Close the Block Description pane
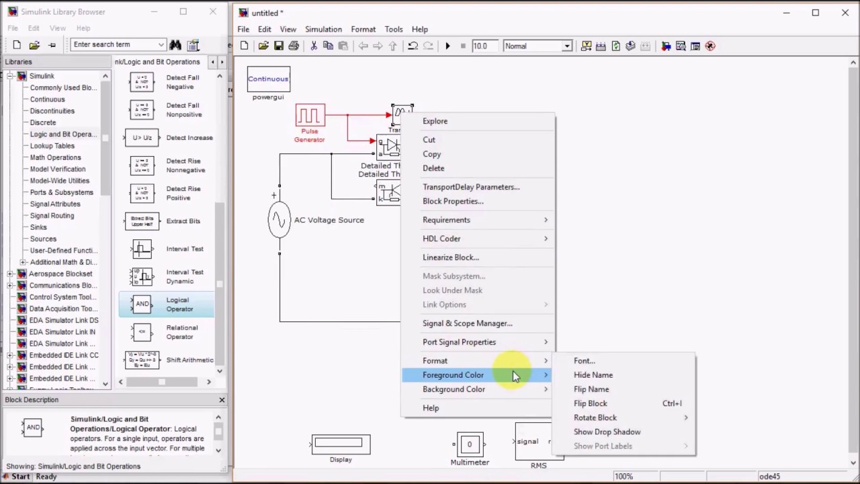 click(x=222, y=400)
